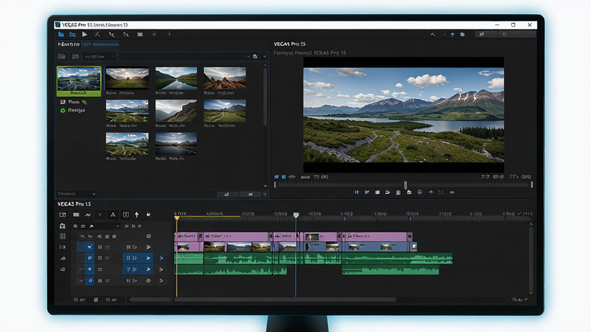591x332 pixels.
Task: Click the gray play-arrow icon in main toolbar
Action: pos(84,34)
